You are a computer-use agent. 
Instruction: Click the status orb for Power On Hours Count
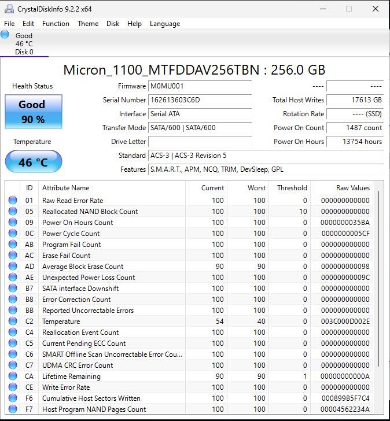[13, 222]
